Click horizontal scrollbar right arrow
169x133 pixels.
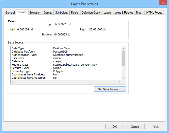pyautogui.click(x=119, y=82)
